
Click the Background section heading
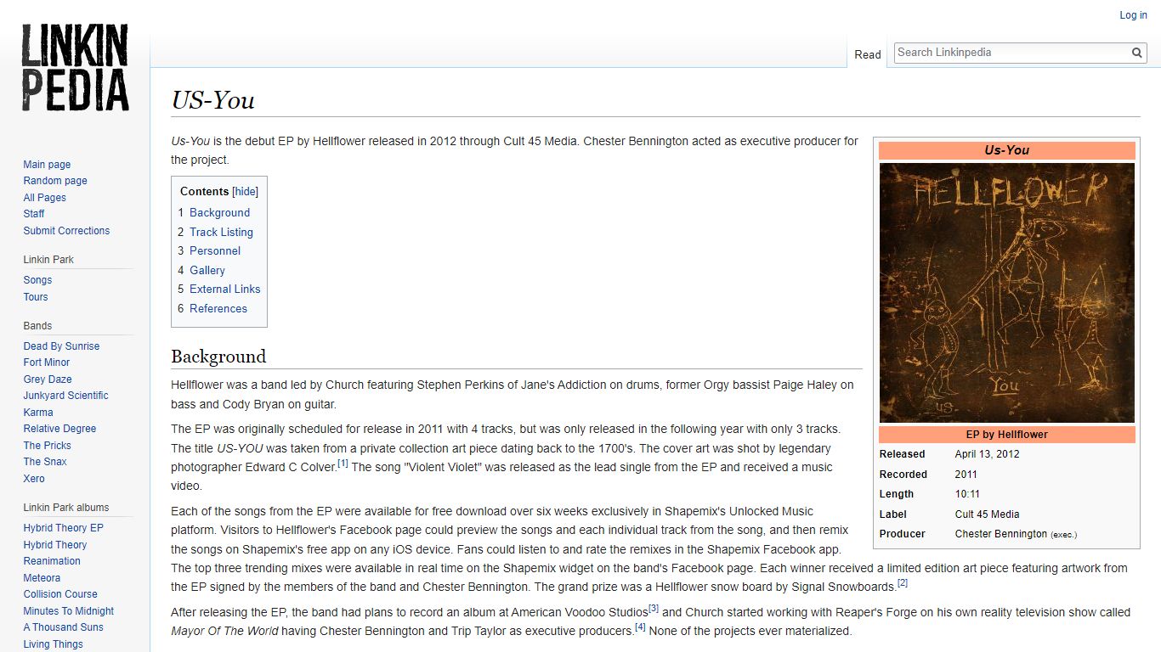218,357
